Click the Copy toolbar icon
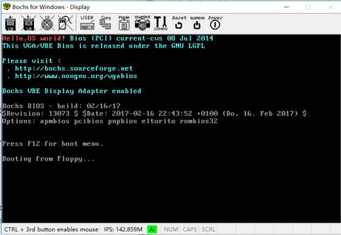The height and width of the screenshot is (235, 341). click(x=105, y=23)
